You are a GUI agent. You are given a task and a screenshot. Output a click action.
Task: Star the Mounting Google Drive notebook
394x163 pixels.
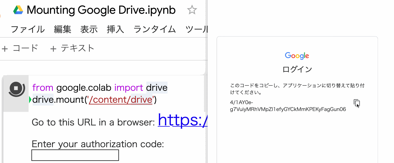pyautogui.click(x=192, y=10)
